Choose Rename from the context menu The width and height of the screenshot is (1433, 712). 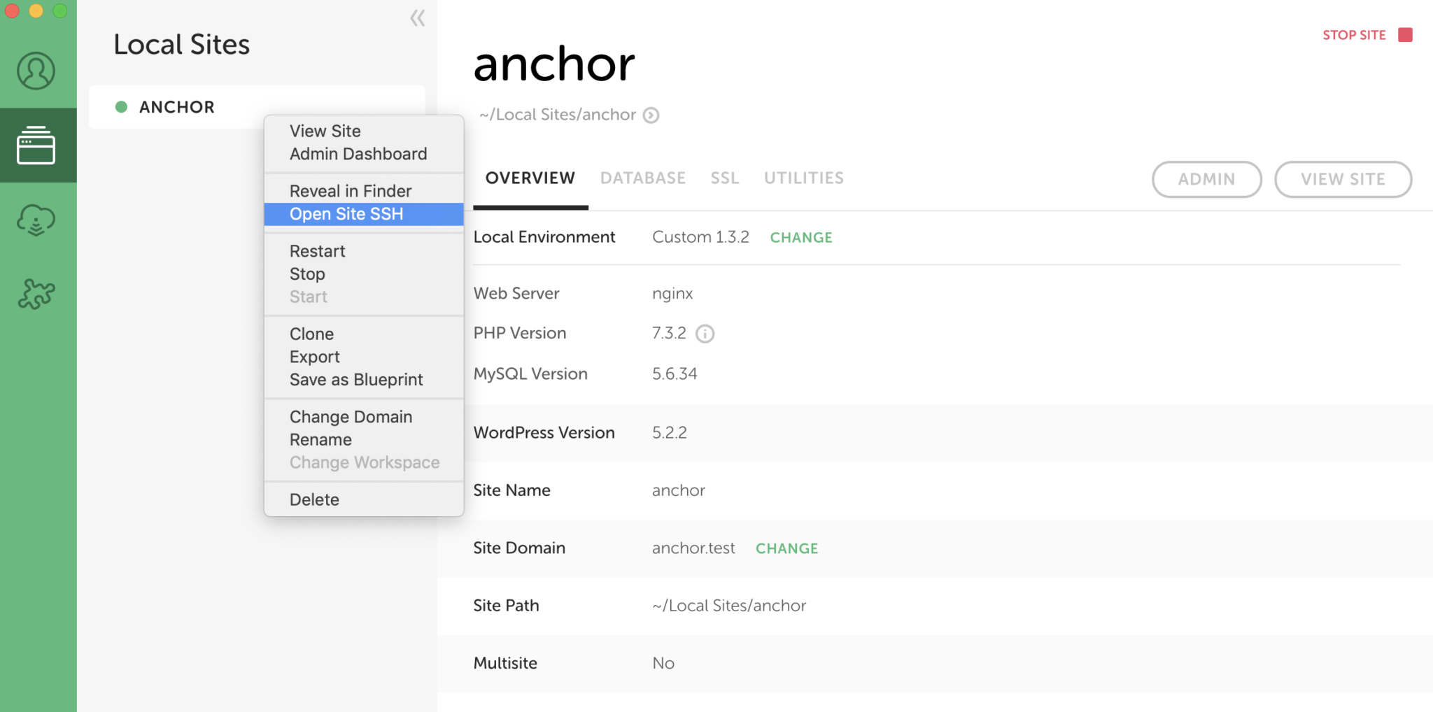click(364, 440)
